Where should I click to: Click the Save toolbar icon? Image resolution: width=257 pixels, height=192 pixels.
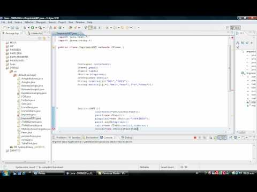[x=12, y=28]
